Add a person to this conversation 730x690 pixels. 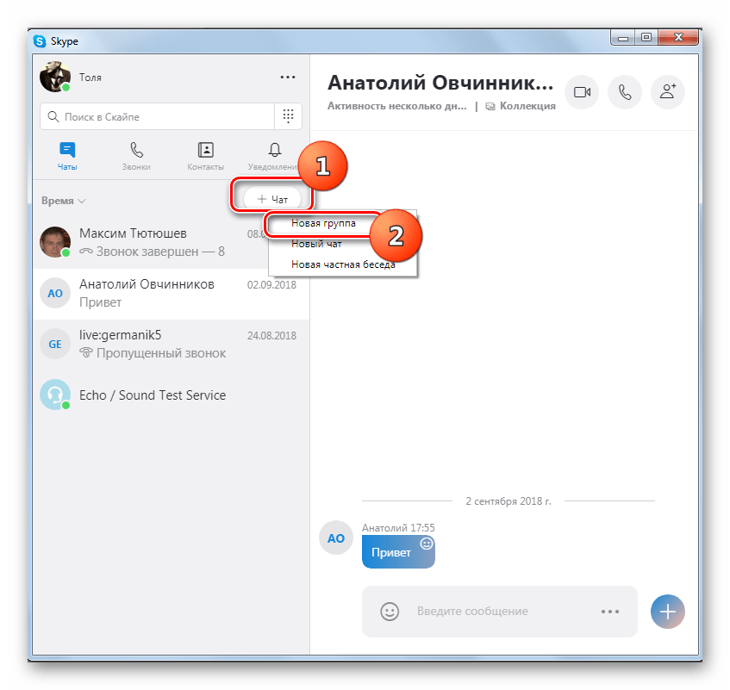click(x=668, y=92)
